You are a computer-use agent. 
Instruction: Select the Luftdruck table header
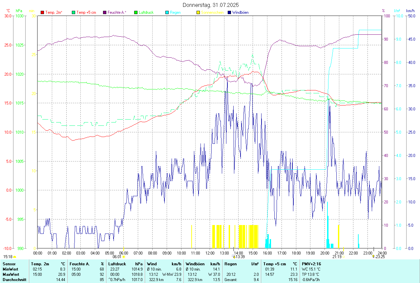pos(117,264)
